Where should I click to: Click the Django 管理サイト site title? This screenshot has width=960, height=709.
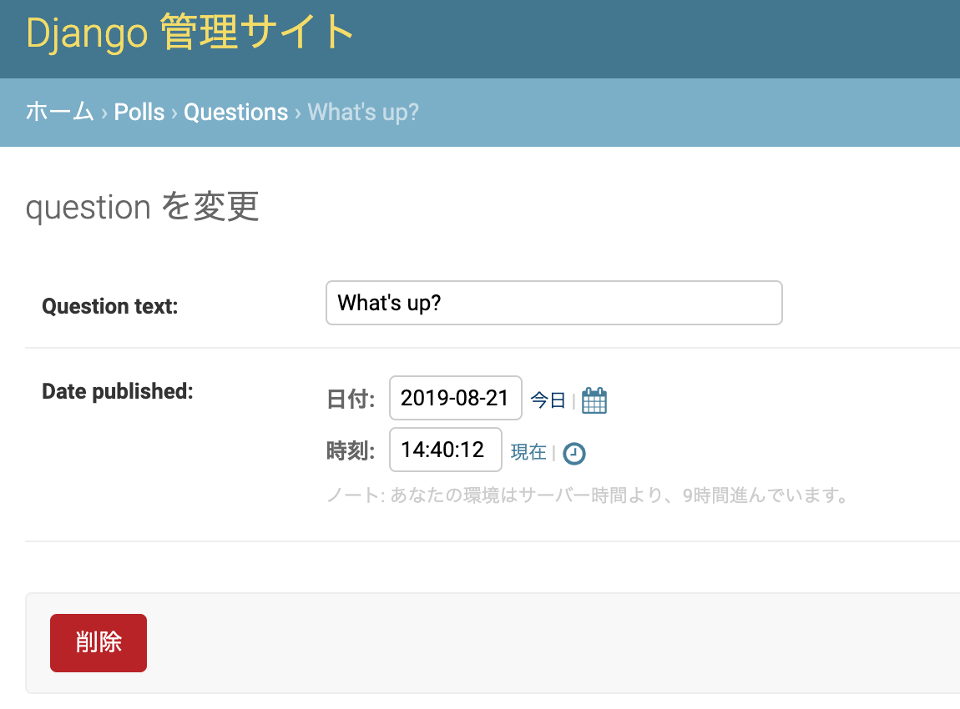(190, 33)
